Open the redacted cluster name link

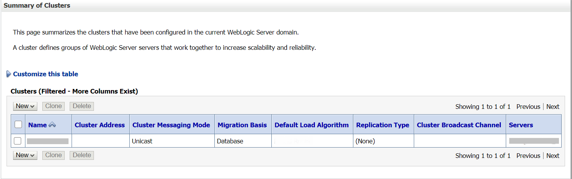tap(48, 141)
